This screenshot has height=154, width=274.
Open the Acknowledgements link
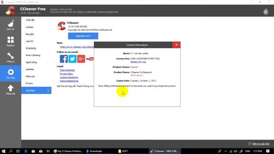(69, 81)
